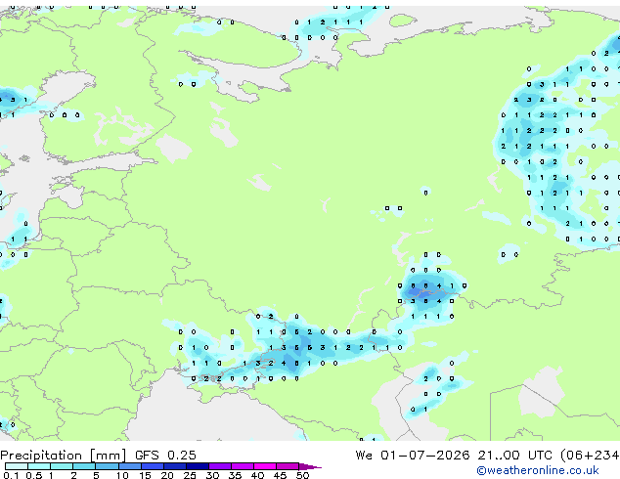This screenshot has height=479, width=620.
Task: Click the 2–5 mm legend color swatch
Action: point(84,466)
